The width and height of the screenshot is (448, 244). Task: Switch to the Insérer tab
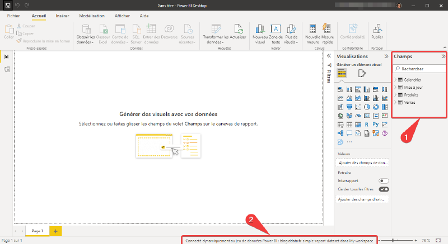(62, 16)
